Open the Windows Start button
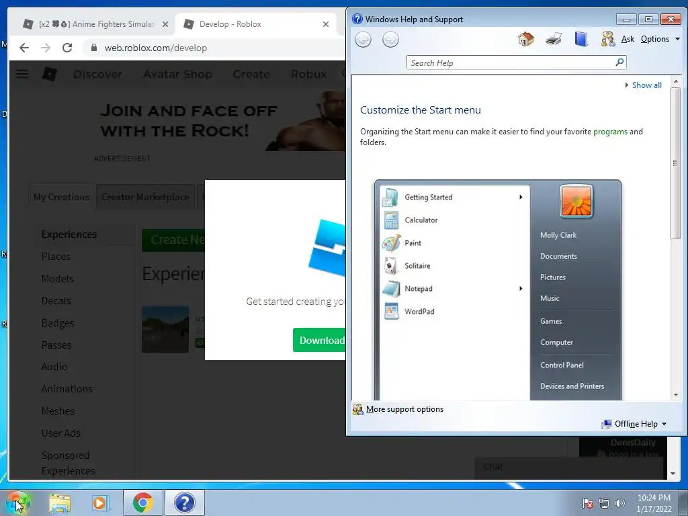Viewport: 688px width, 516px height. (x=17, y=503)
